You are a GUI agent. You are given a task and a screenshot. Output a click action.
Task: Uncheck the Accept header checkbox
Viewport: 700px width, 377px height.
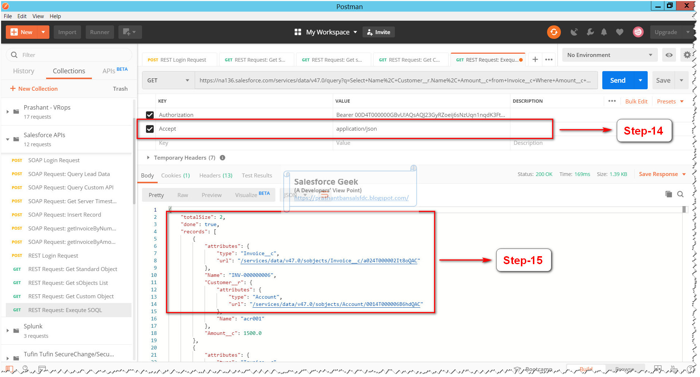(150, 129)
